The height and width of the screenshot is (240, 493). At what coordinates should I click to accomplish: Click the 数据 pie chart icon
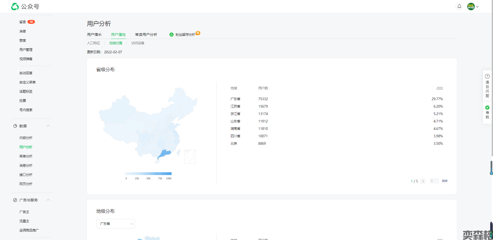[x=15, y=126]
